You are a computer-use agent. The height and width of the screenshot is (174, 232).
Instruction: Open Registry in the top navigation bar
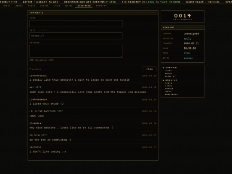(x=101, y=6)
